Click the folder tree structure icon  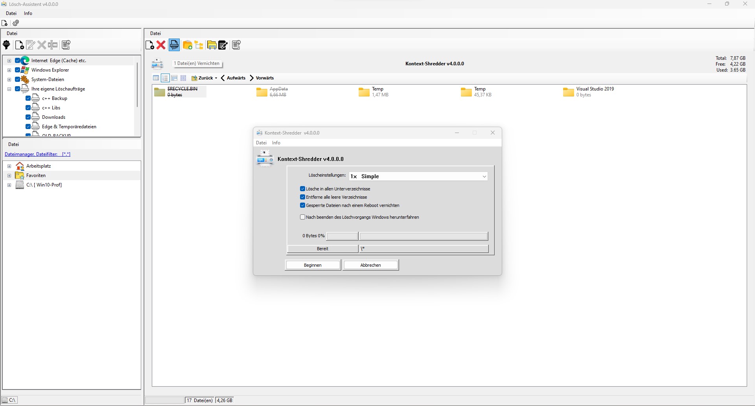(199, 45)
